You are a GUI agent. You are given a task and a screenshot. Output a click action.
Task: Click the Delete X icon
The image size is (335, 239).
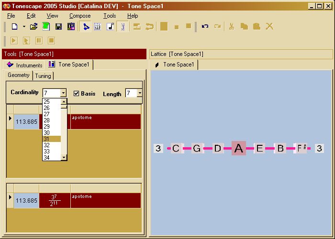point(269,26)
